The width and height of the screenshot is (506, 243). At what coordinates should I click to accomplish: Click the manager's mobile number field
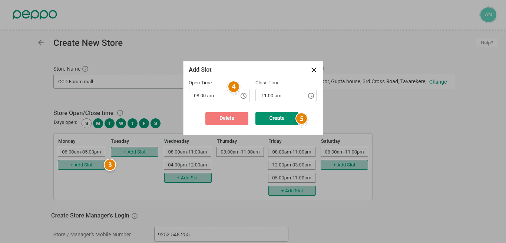(221, 234)
